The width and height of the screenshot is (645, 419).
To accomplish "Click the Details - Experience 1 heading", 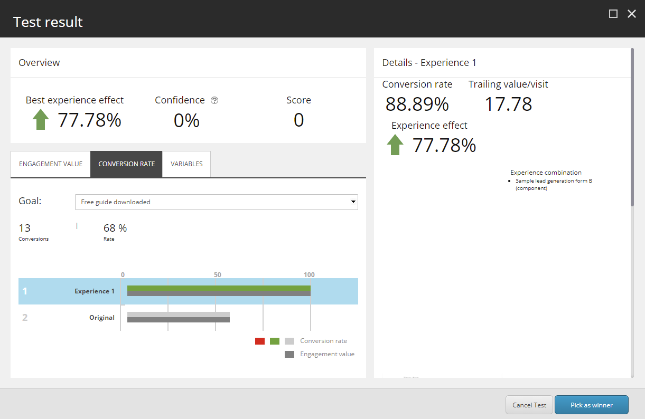I will tap(429, 63).
